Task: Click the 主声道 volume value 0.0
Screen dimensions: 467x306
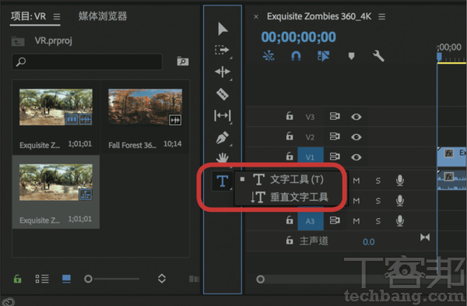Action: pyautogui.click(x=369, y=242)
